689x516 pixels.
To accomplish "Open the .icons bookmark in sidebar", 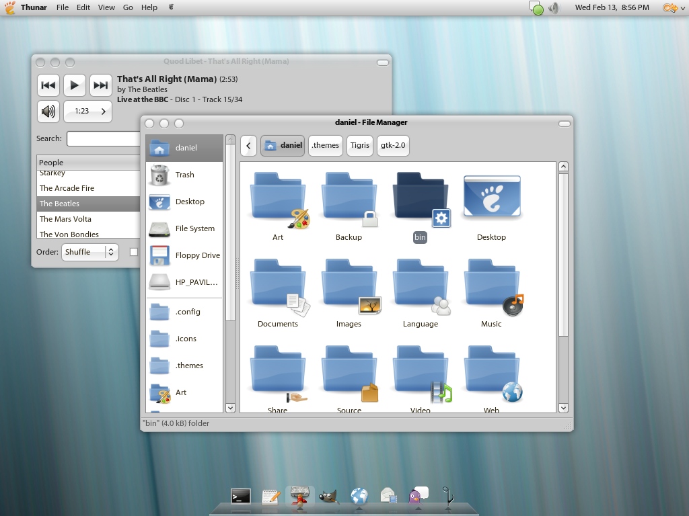I will click(184, 339).
